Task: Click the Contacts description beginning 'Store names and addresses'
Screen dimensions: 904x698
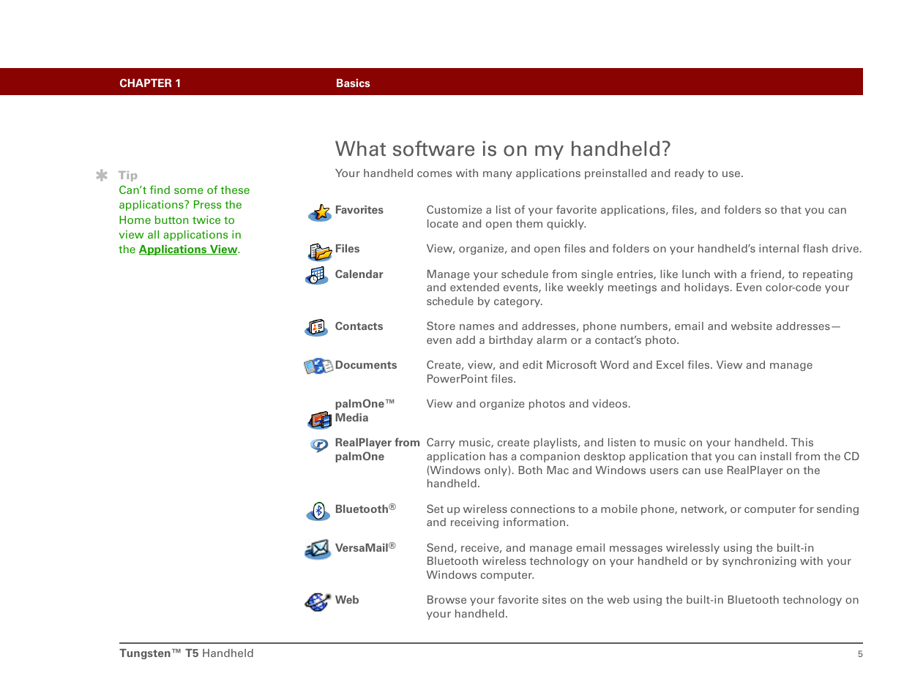Action: pos(634,333)
